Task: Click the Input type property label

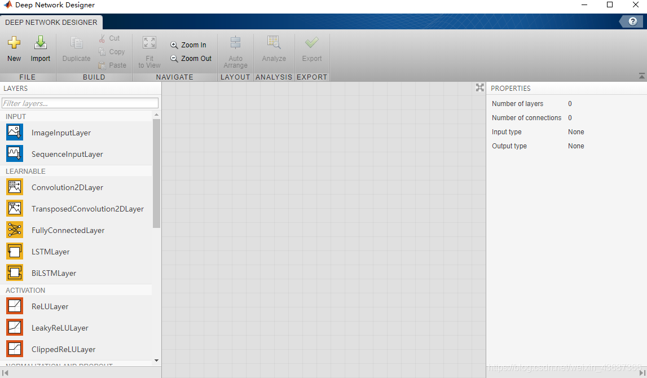Action: (x=507, y=131)
